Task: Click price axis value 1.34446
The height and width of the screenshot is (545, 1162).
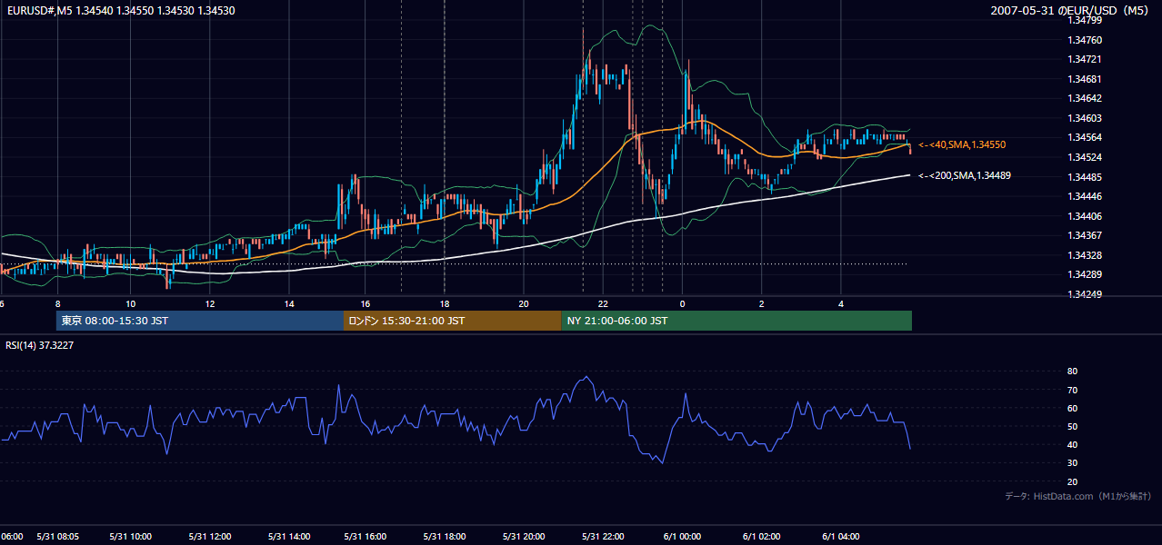Action: 1083,196
